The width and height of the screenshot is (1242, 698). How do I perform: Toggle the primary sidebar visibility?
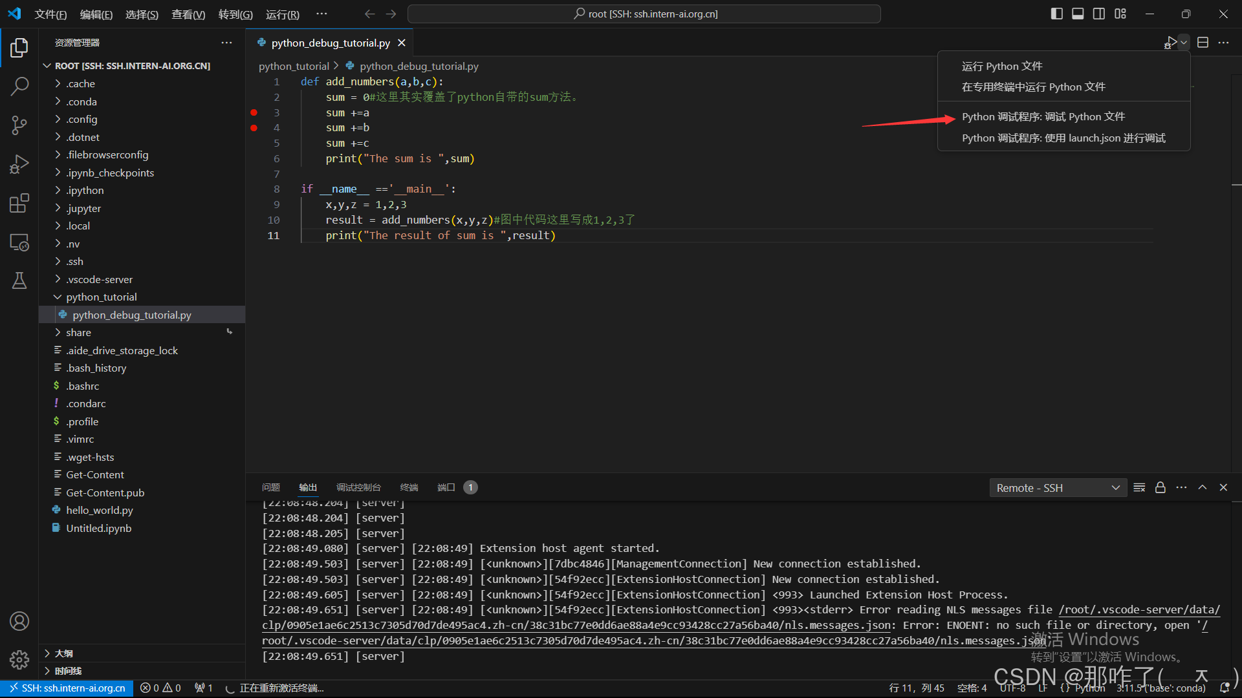click(x=1056, y=14)
